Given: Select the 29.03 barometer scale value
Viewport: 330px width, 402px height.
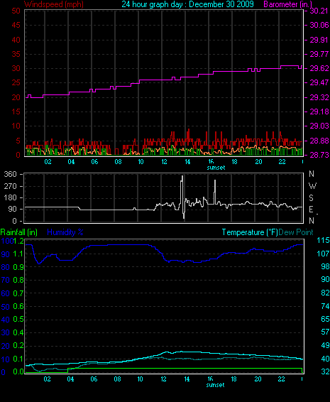Looking at the screenshot, I should (x=319, y=126).
